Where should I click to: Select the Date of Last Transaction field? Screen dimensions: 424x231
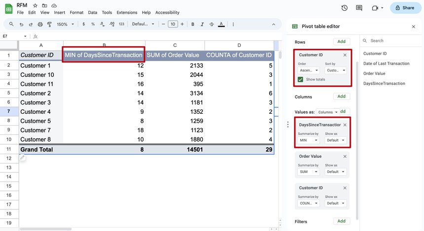pos(386,64)
